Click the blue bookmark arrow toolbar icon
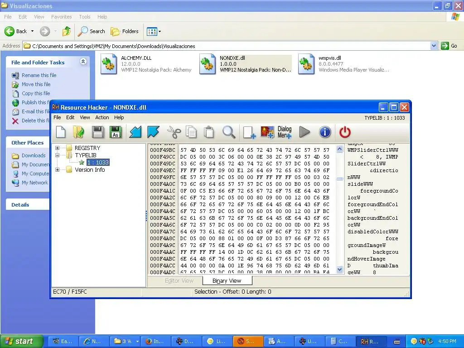 (153, 132)
